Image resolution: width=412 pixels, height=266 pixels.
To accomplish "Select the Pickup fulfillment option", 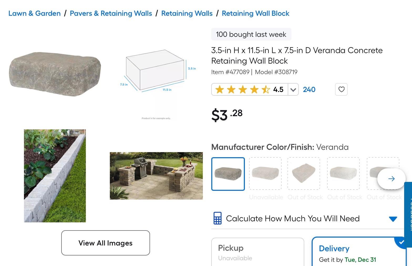I will 257,252.
